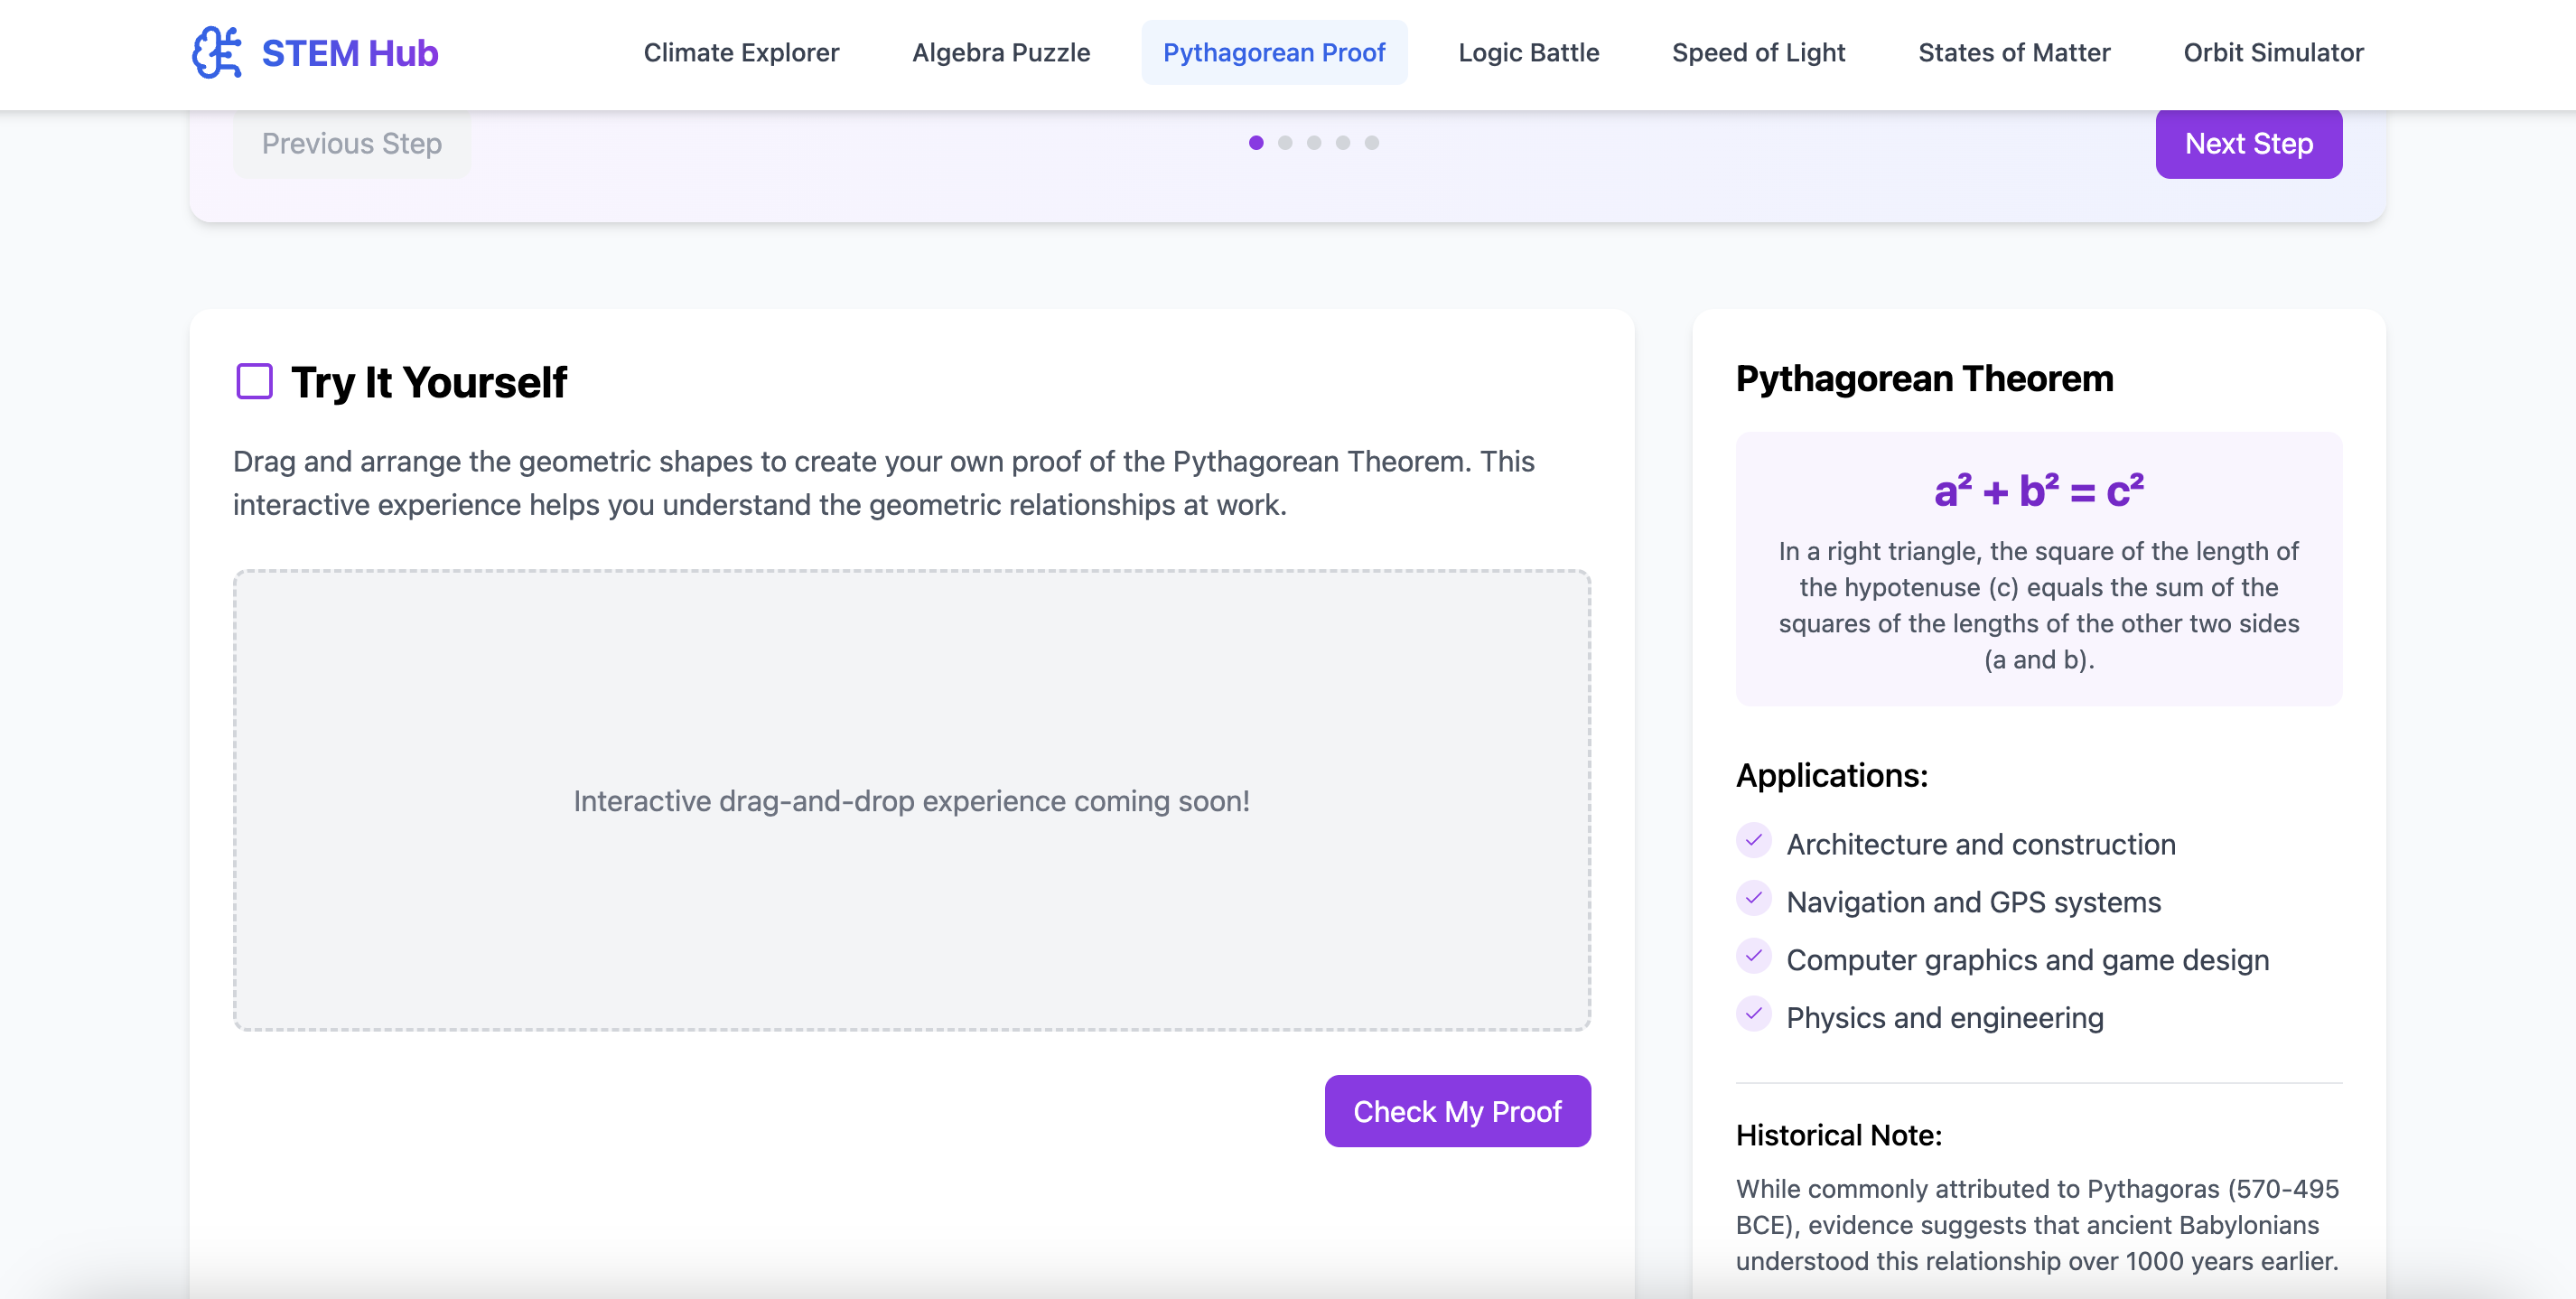Open the Logic Battle tab

pos(1528,52)
